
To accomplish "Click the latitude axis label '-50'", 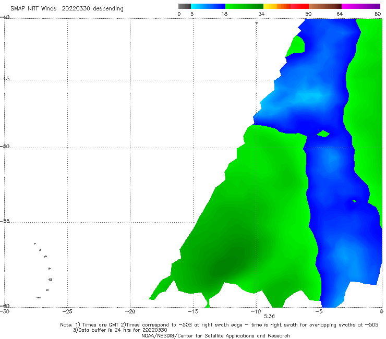I will pyautogui.click(x=5, y=146).
